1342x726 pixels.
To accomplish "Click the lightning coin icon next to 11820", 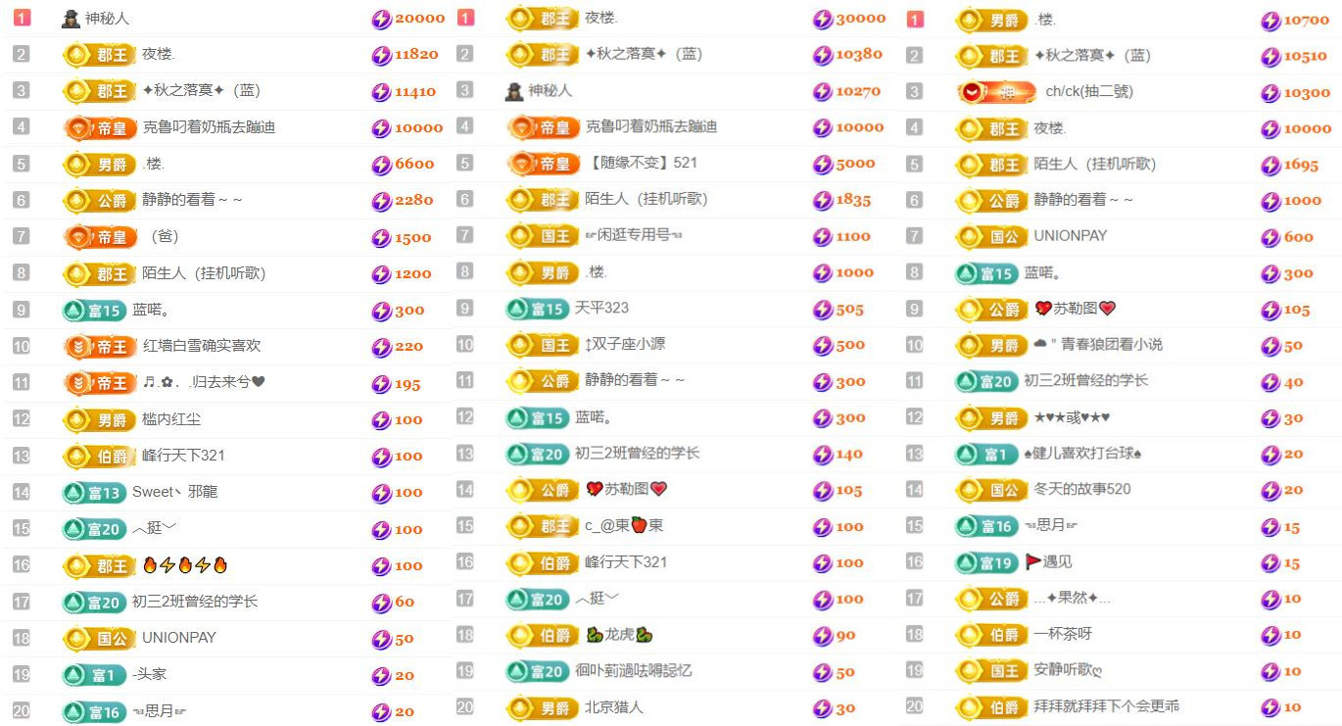I will coord(381,55).
